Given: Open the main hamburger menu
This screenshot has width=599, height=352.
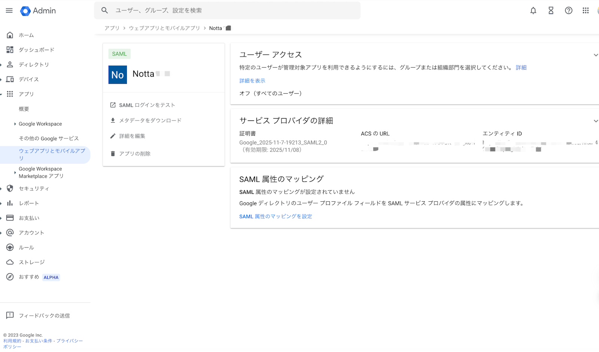Looking at the screenshot, I should click(9, 10).
